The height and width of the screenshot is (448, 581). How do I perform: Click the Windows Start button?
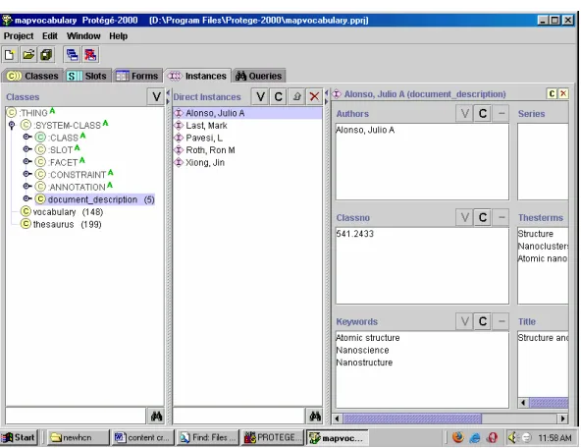pos(20,437)
